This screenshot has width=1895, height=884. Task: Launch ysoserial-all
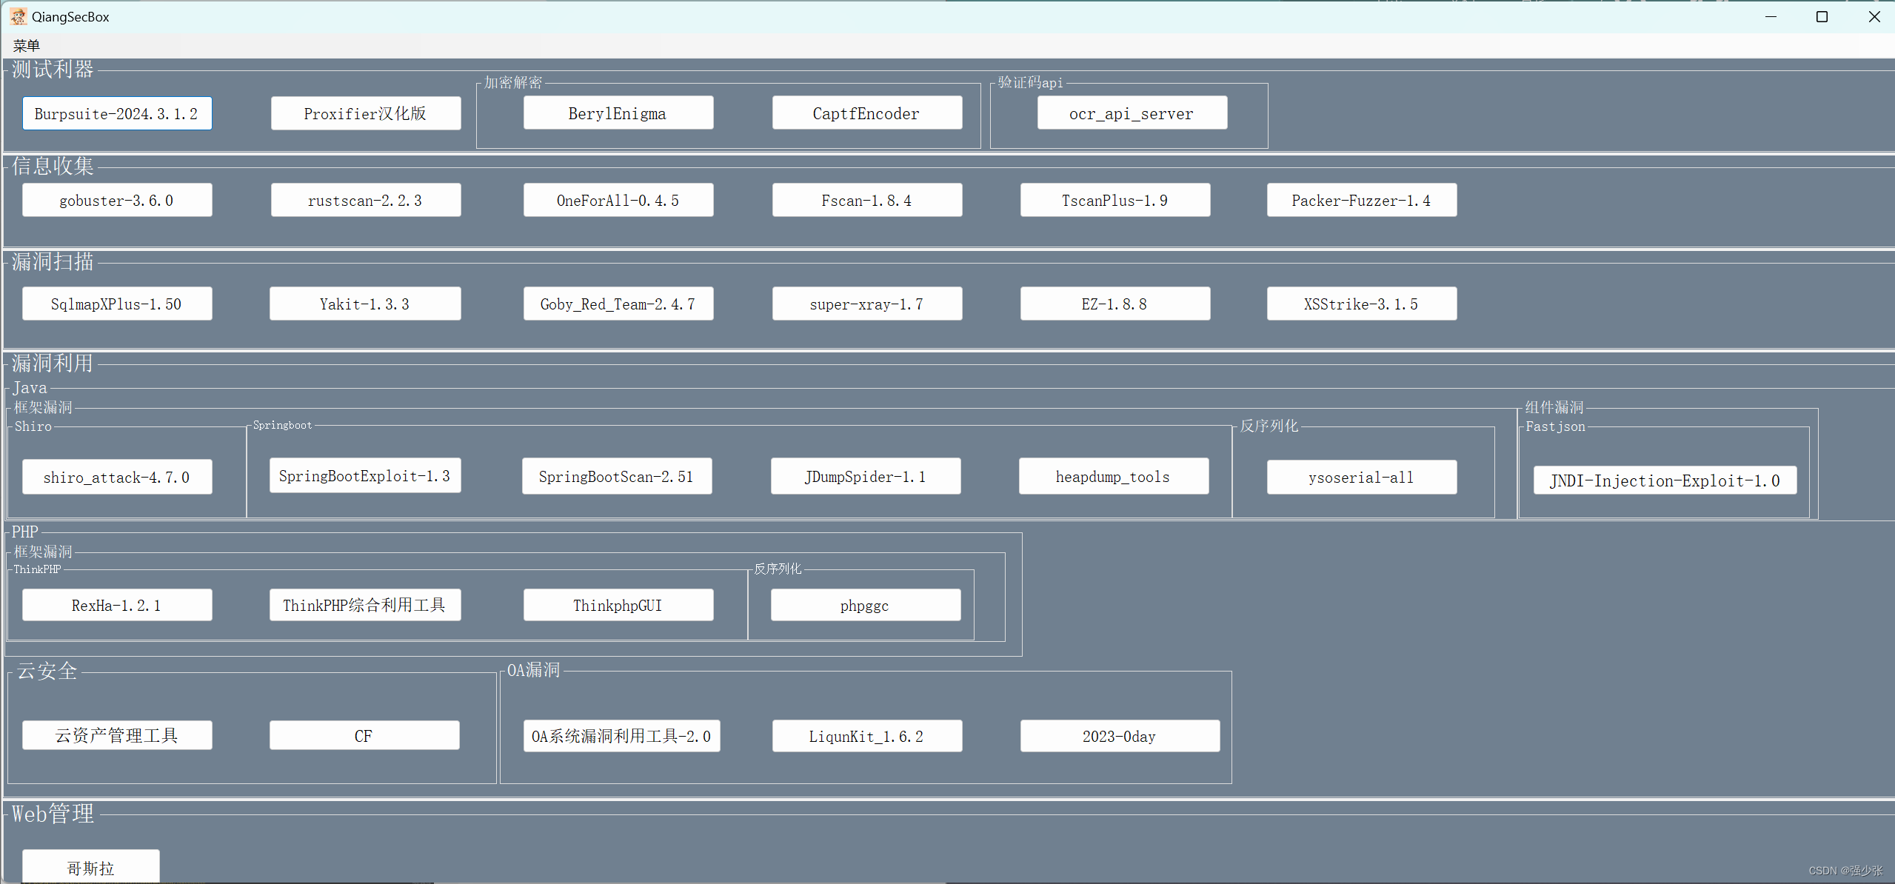point(1362,477)
